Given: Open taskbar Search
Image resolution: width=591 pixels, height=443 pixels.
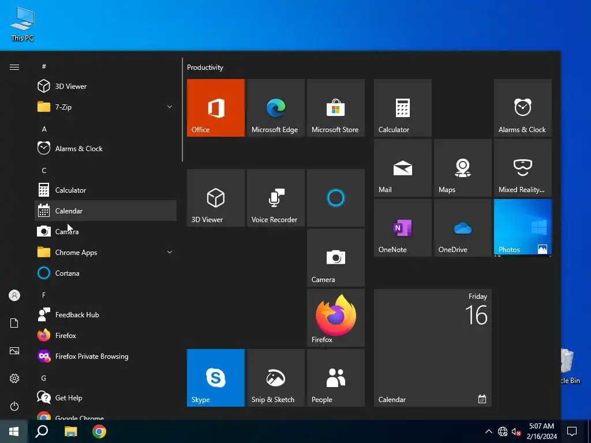Looking at the screenshot, I should tap(42, 431).
